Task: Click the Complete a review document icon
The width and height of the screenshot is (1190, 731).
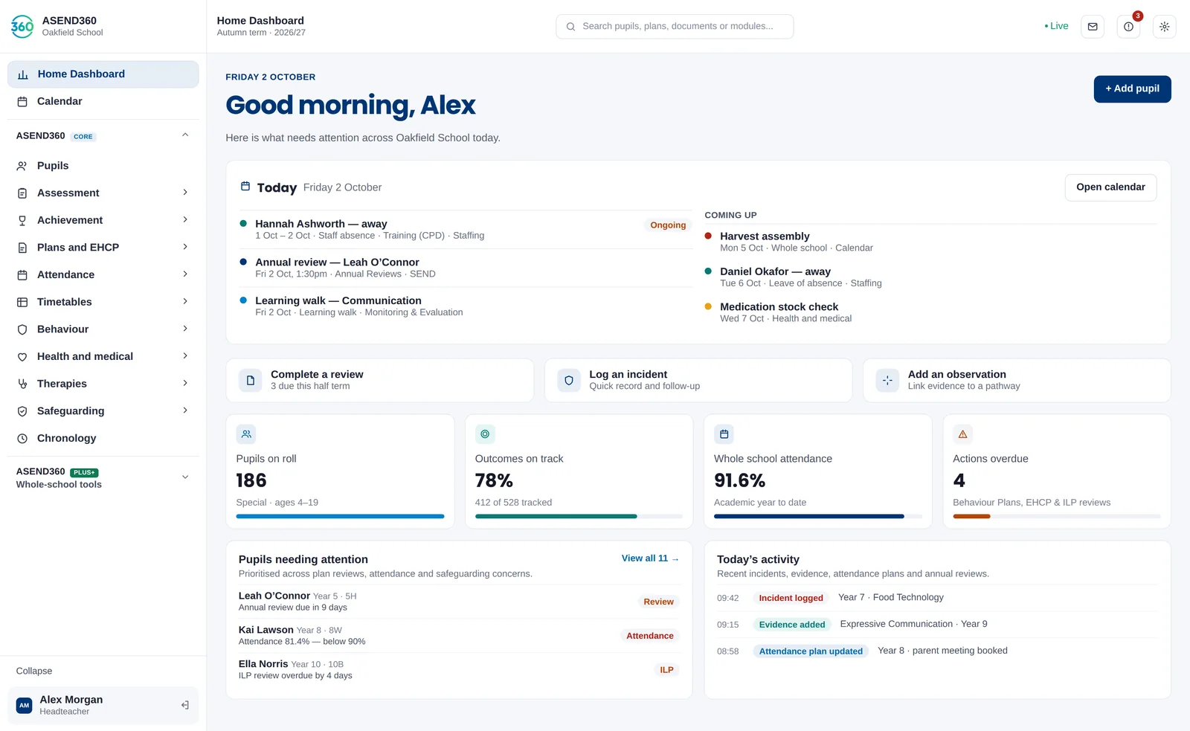Action: tap(251, 380)
